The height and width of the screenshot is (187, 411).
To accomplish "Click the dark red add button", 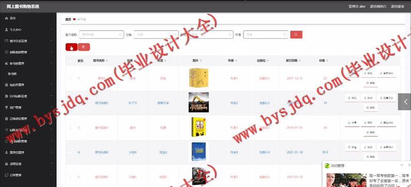I will [x=71, y=47].
